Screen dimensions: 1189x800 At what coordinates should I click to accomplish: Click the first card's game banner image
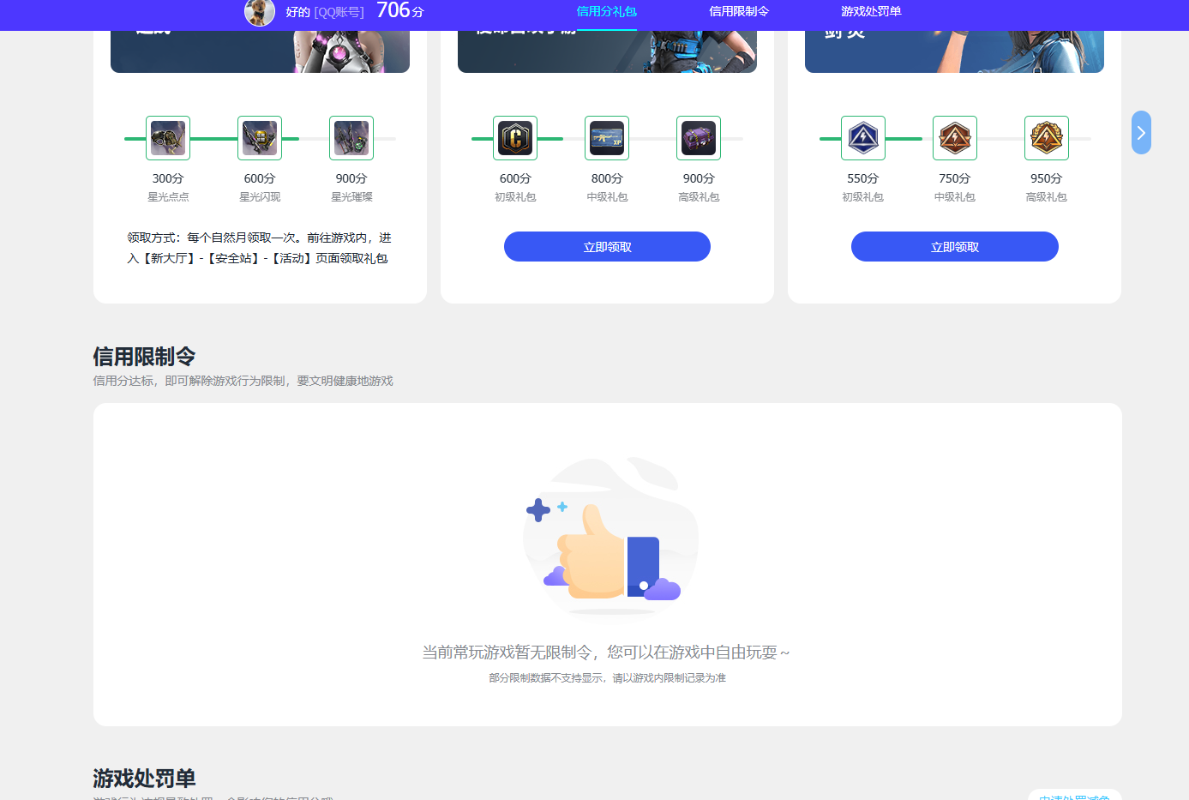pos(260,51)
